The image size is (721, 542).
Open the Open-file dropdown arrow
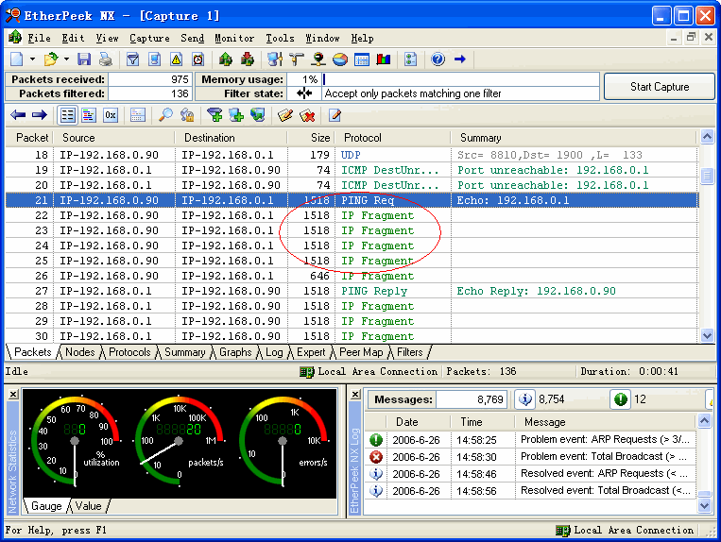point(66,59)
